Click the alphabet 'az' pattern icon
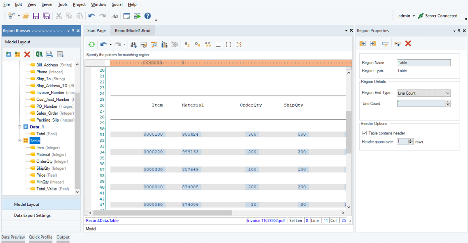This screenshot has height=243, width=468. tap(187, 45)
